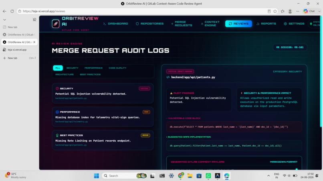
Task: Click the browser back arrow
Action: click(x=4, y=11)
